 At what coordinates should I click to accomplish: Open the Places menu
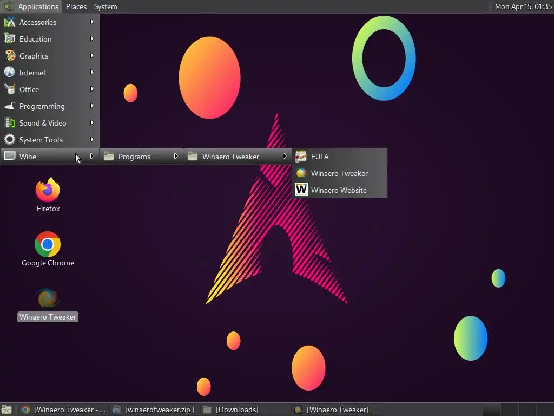76,6
